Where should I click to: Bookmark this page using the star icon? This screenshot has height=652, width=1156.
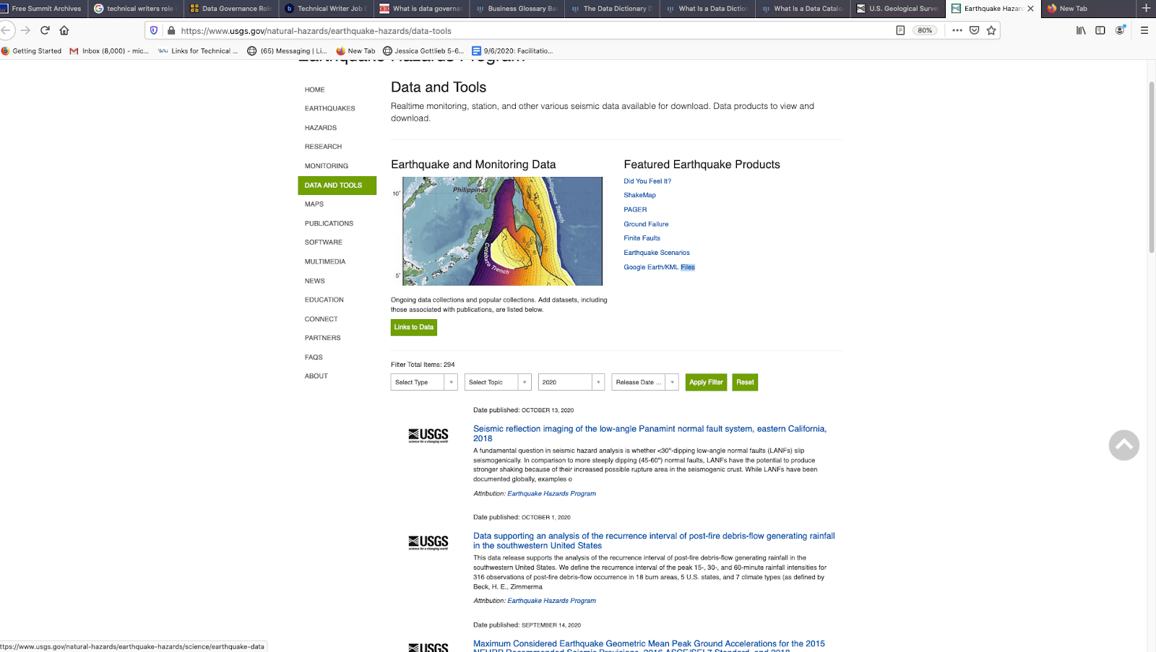pyautogui.click(x=991, y=30)
